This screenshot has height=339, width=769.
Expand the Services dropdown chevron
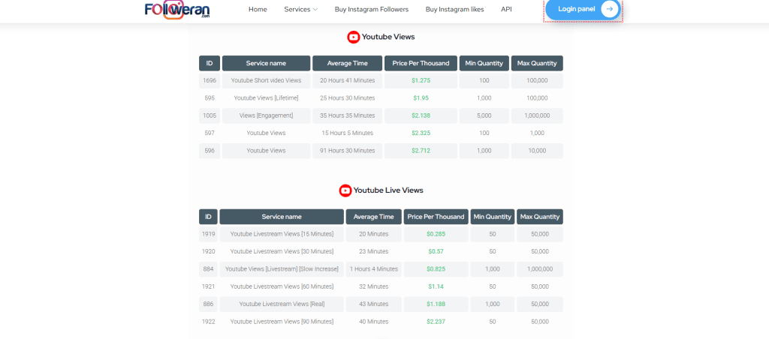click(x=315, y=9)
